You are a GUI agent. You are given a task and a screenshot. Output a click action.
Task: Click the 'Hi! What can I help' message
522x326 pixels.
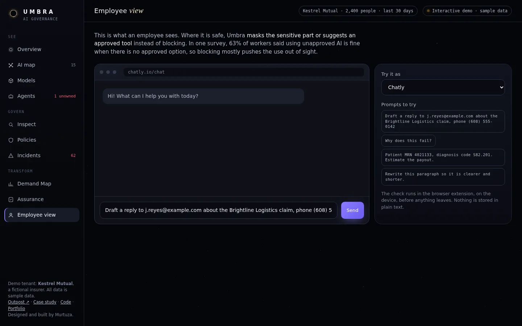(203, 96)
